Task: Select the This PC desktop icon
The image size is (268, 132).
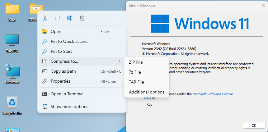Action: pos(12,43)
